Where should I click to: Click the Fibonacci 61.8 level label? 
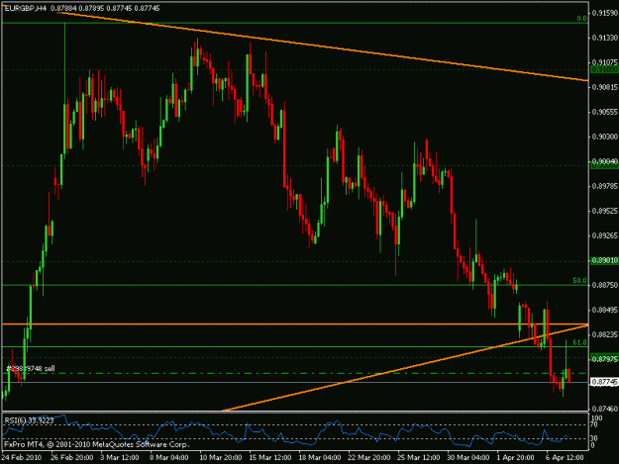click(579, 342)
